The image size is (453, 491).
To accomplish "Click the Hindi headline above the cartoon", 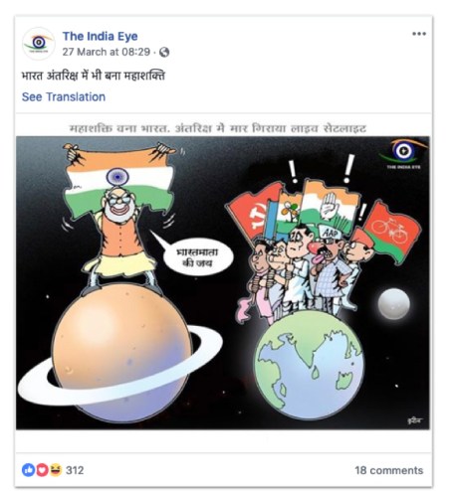I will tap(218, 128).
